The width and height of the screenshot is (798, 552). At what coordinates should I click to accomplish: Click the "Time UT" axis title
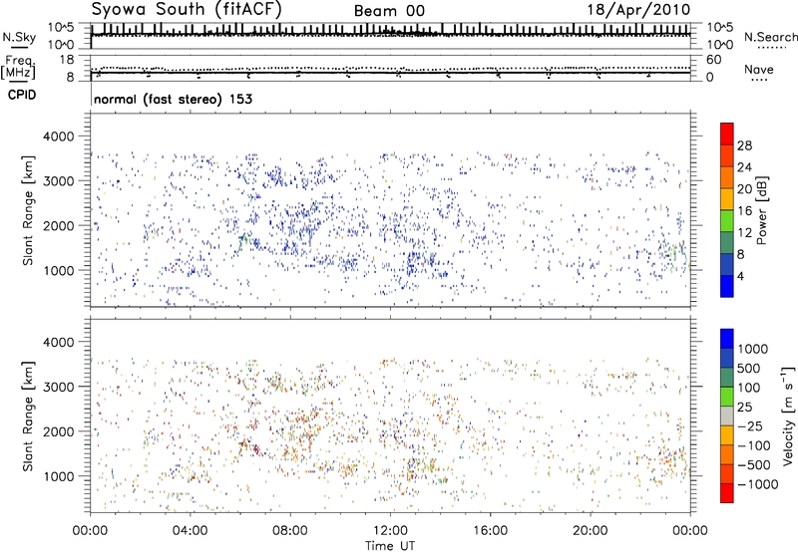(x=390, y=546)
